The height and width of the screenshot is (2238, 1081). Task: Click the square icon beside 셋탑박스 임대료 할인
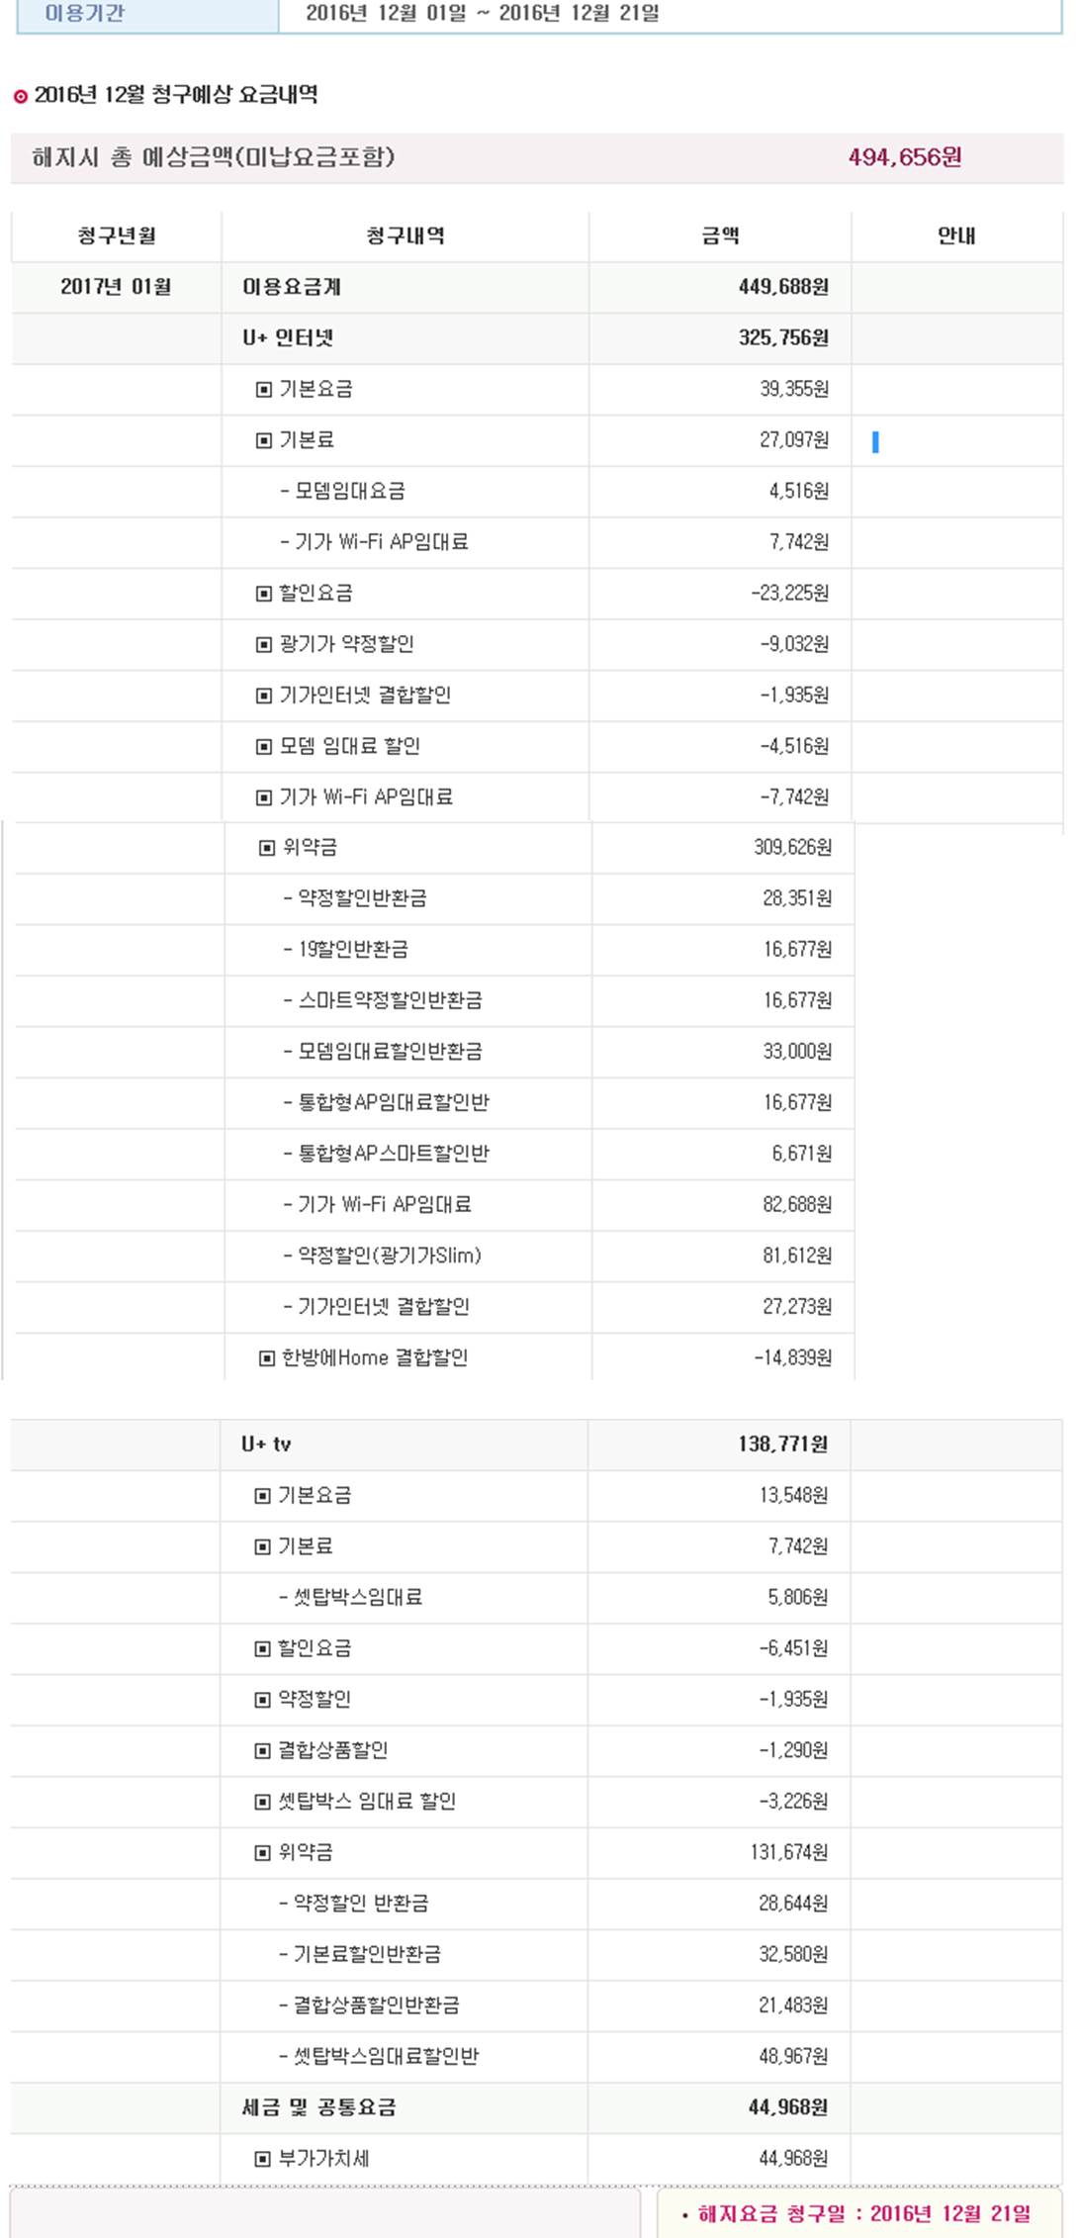click(263, 1802)
